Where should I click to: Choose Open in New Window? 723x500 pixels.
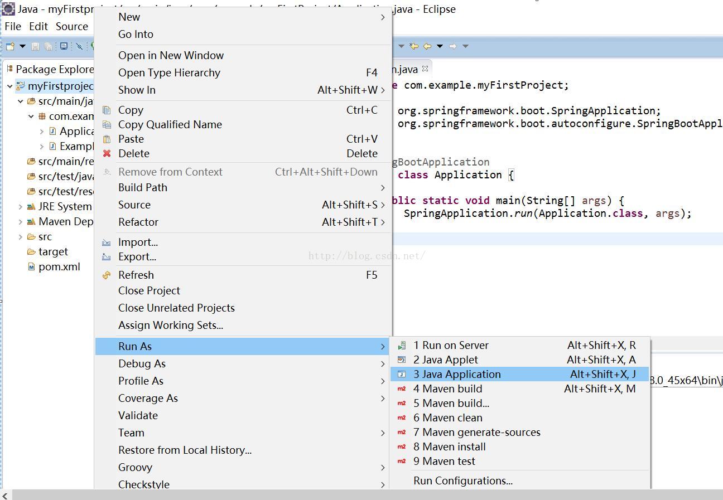point(243,55)
